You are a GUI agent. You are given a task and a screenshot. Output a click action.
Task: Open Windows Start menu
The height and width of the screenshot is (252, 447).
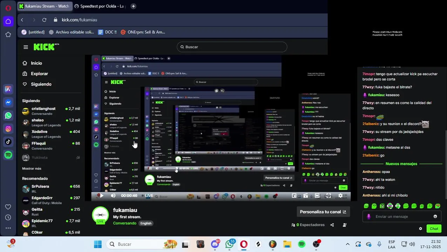click(x=98, y=244)
